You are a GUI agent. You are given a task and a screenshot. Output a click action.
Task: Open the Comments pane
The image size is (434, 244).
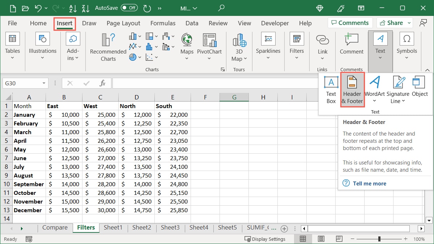coord(349,22)
